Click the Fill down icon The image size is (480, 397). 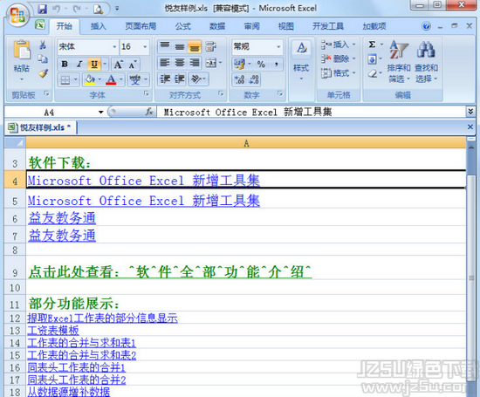pos(372,58)
